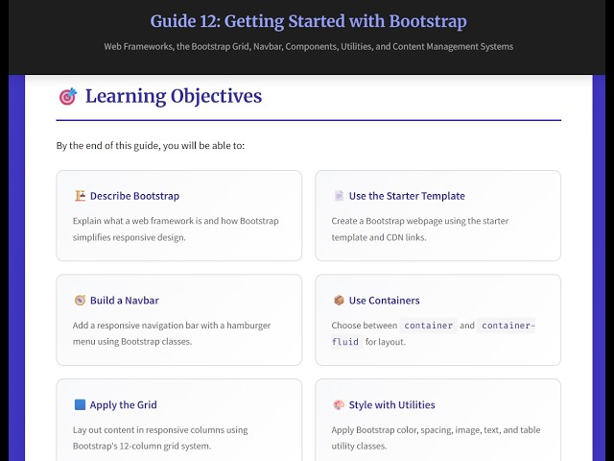Click the sentence By the end of this guide

[151, 145]
